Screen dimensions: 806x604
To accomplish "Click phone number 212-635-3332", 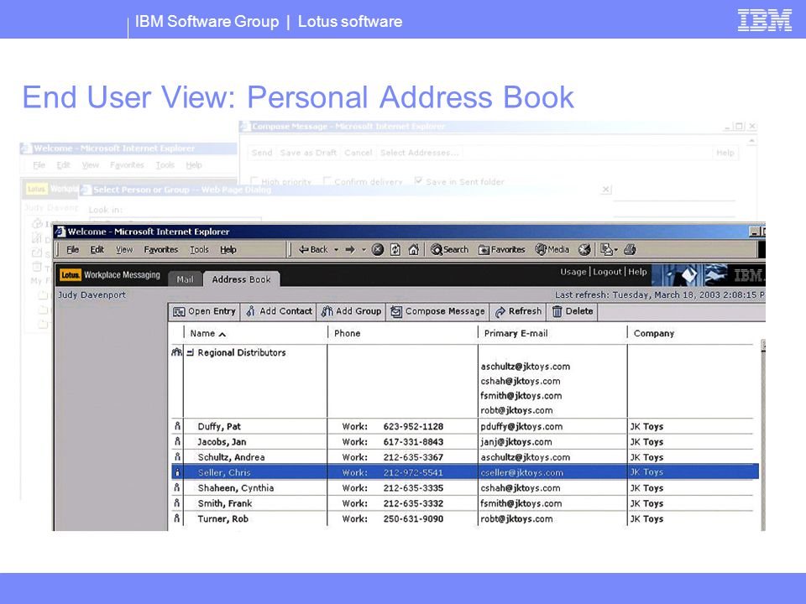I will click(x=413, y=503).
